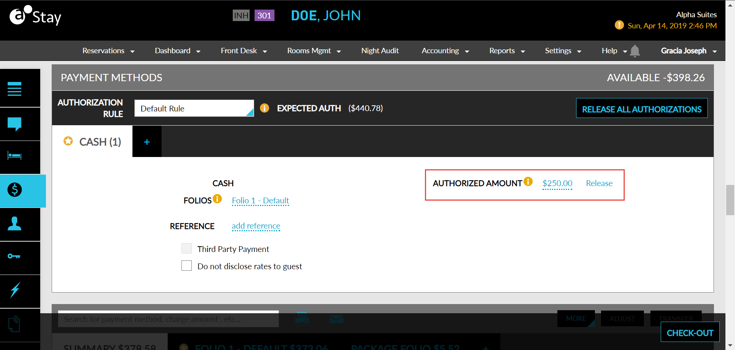Open the lightning bolt quick actions icon
The height and width of the screenshot is (350, 735).
tap(15, 290)
